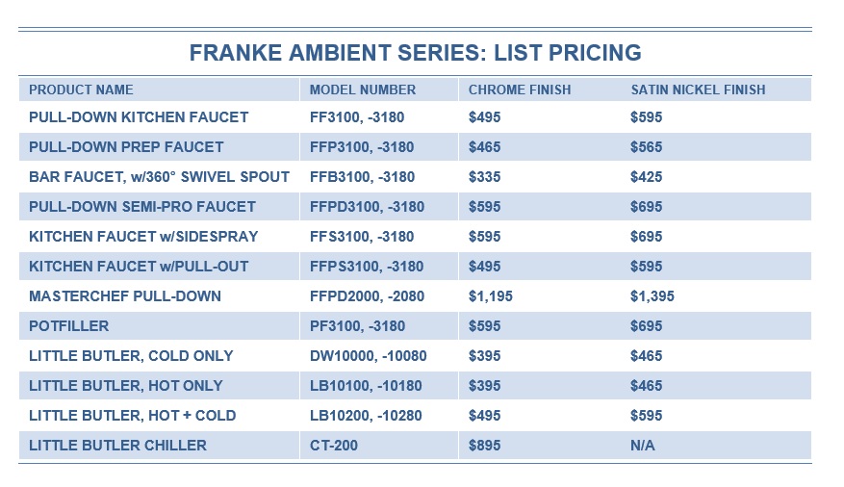
Task: Select PULL-DOWN SEMI-PRO FAUCET row name
Action: pyautogui.click(x=142, y=207)
